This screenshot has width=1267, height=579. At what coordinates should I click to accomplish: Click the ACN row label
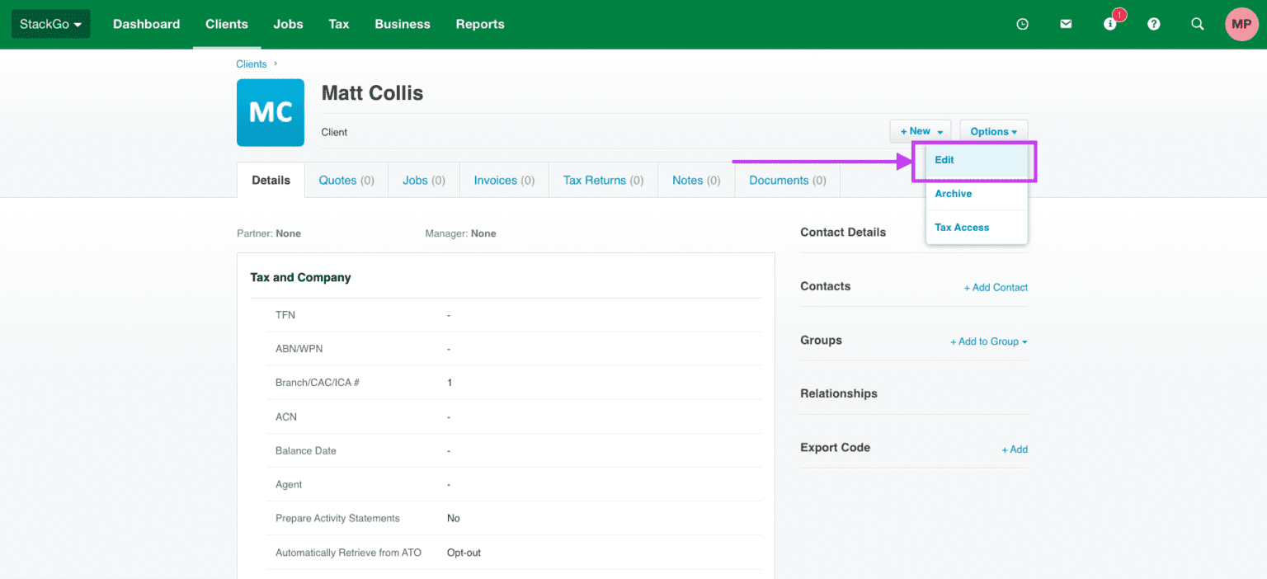(286, 417)
